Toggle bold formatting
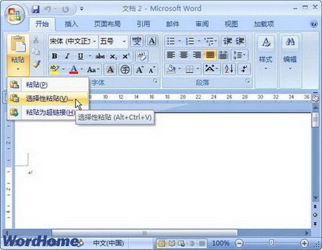Viewport: 322px width, 250px height. point(55,56)
